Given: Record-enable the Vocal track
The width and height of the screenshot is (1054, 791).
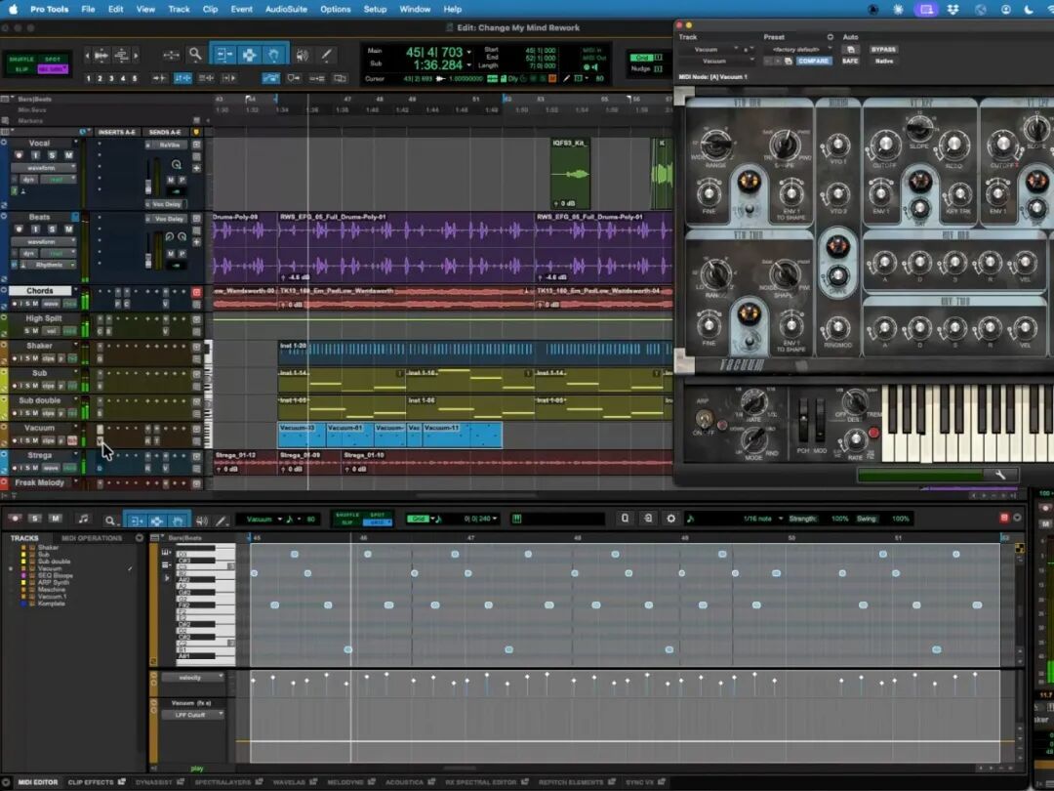Looking at the screenshot, I should tap(19, 155).
